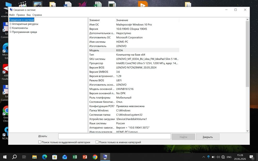Open the clock showing 15:28

click(240, 157)
